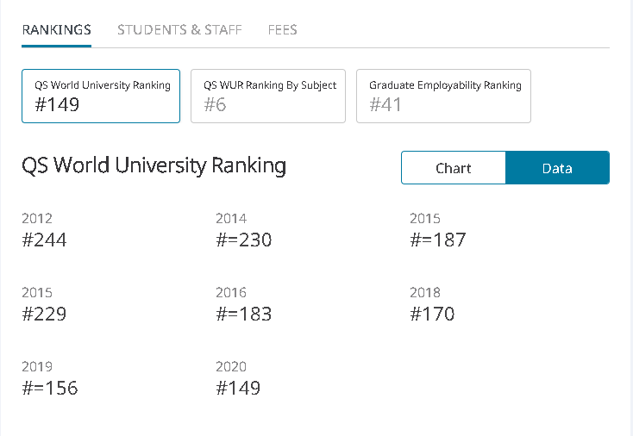Click the #=156 ranking value
Screen dimensions: 633x436
pos(49,388)
